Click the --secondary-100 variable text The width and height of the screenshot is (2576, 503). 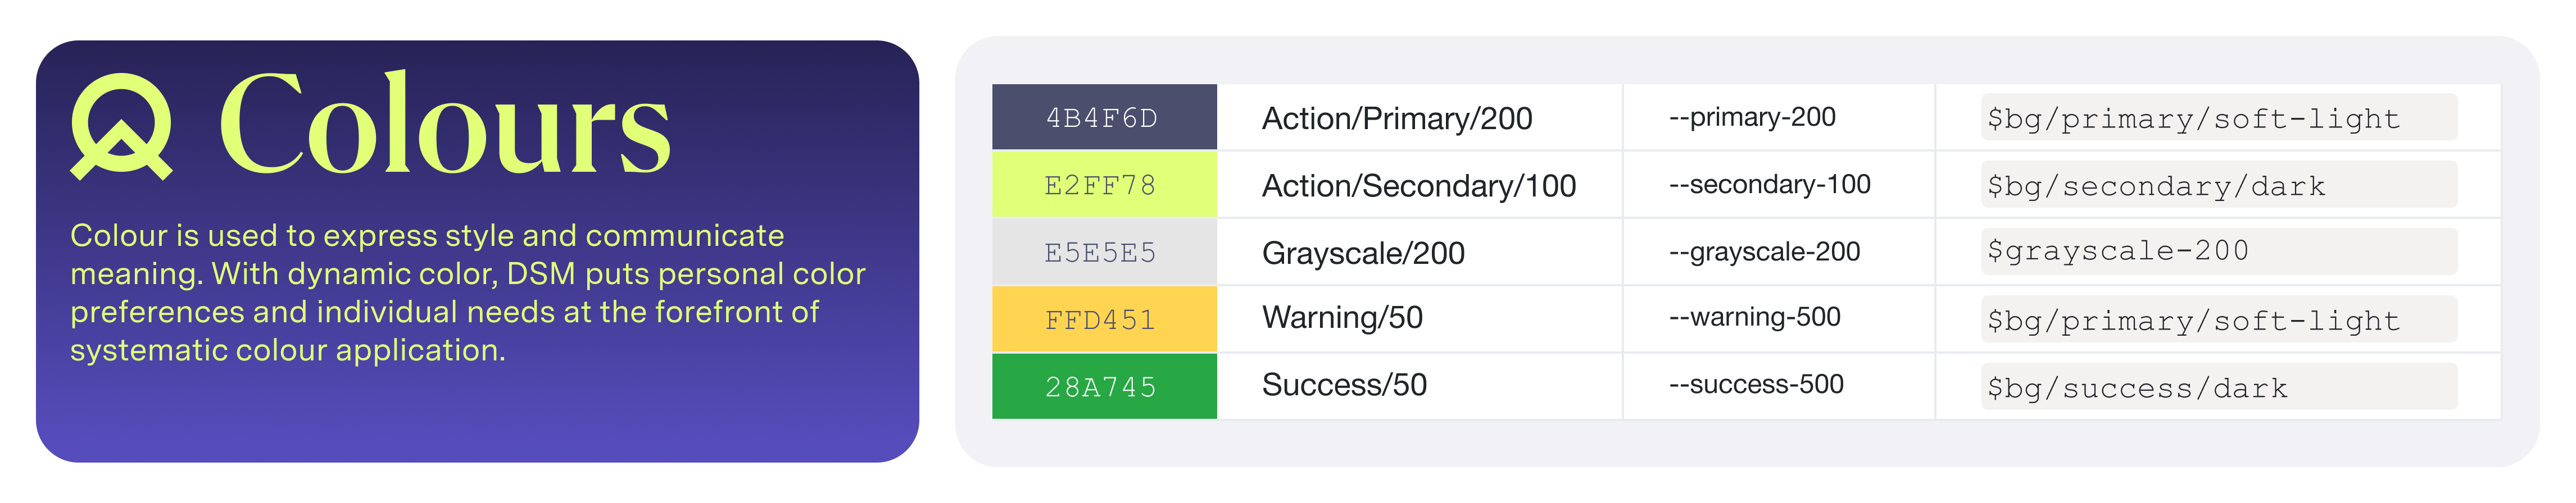coord(1768,185)
